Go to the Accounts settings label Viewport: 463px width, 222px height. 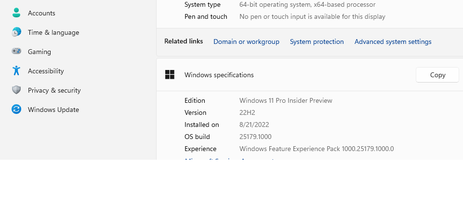[41, 13]
